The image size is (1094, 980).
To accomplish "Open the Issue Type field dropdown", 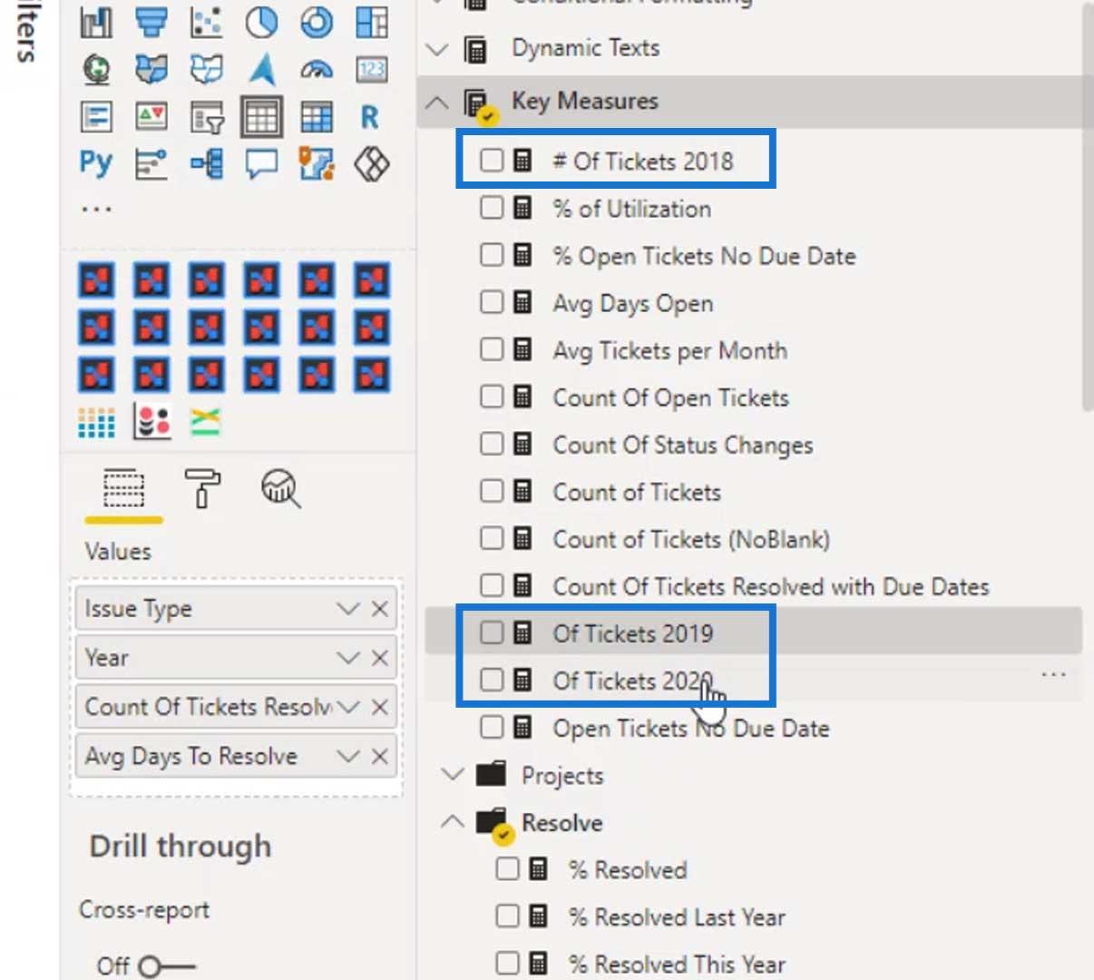I will 348,609.
